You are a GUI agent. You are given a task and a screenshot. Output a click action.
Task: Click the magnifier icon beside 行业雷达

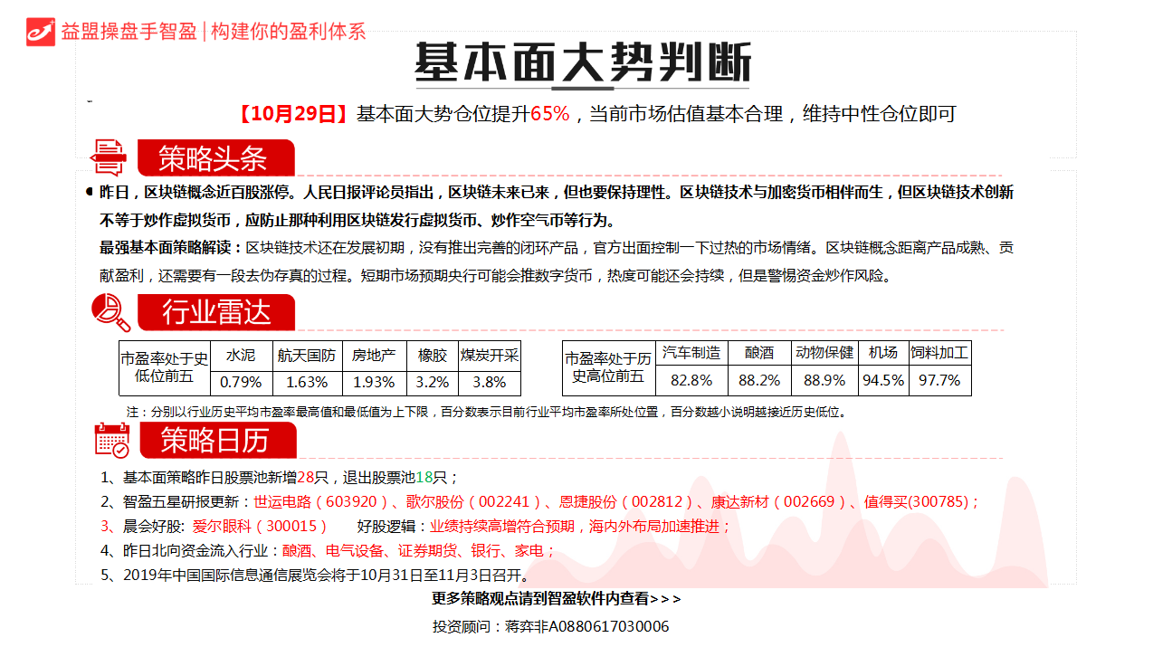[x=110, y=313]
